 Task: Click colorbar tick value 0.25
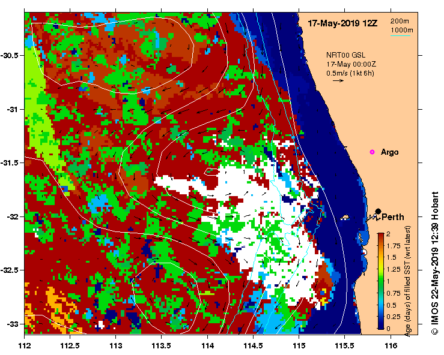pos(394,317)
